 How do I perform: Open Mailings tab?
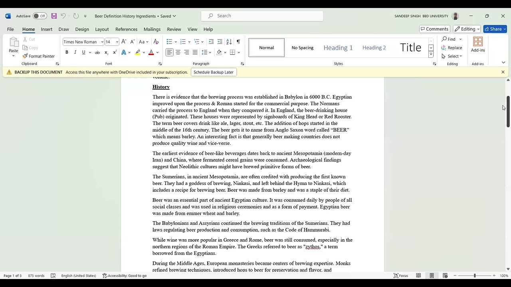point(152,29)
